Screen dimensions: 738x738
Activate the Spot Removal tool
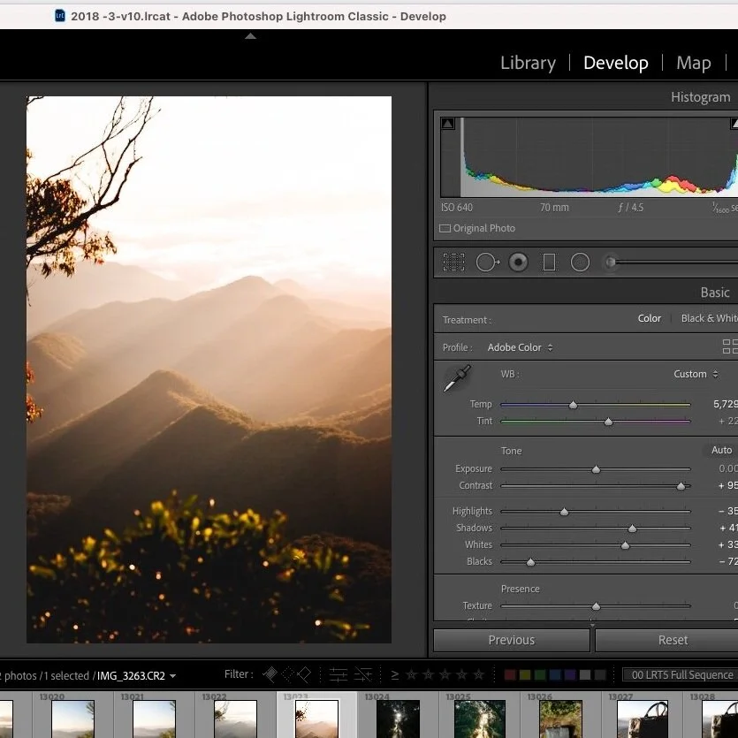pos(486,262)
